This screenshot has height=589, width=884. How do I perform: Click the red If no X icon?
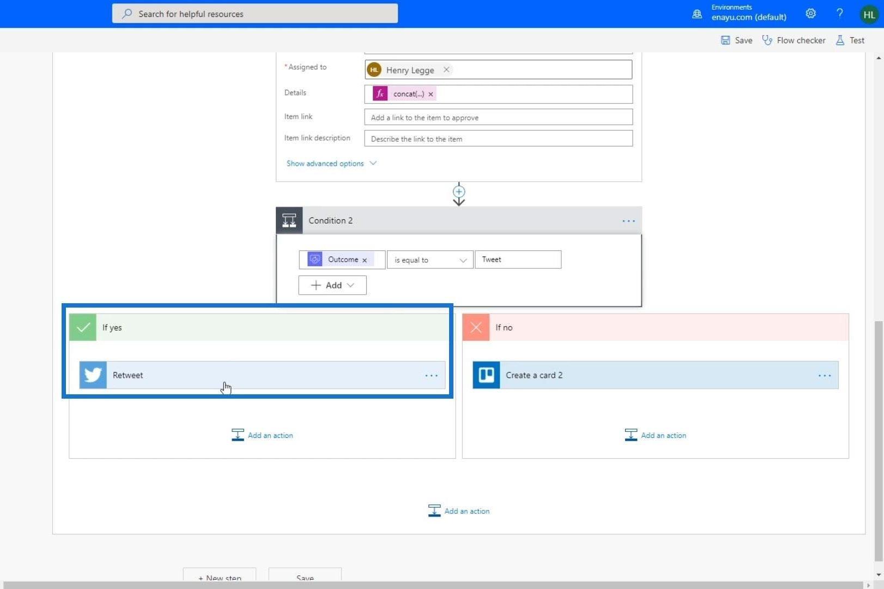point(476,327)
